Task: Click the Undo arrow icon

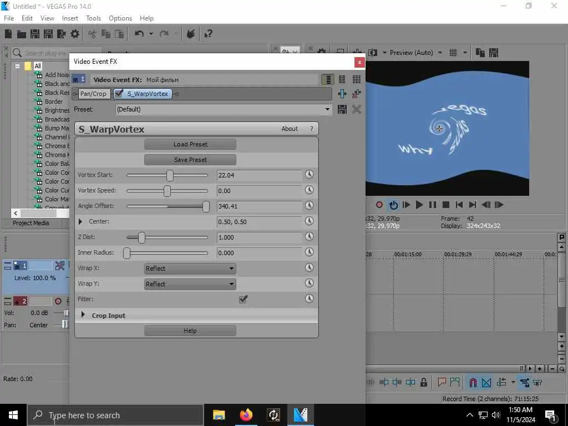Action: 139,34
